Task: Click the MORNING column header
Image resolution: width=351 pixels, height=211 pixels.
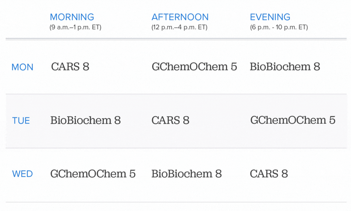Action: click(x=72, y=17)
